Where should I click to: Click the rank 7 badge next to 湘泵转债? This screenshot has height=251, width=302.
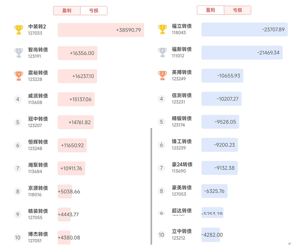tap(18, 168)
